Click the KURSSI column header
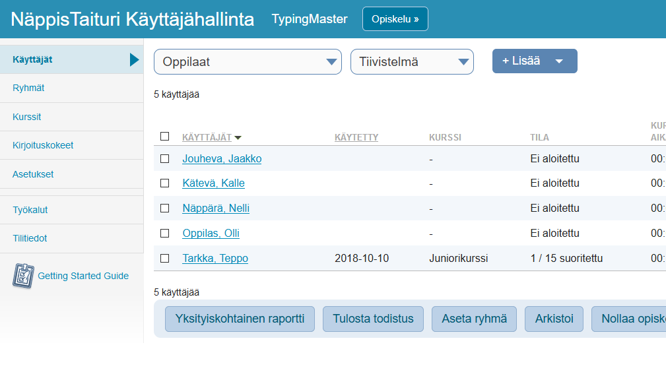The width and height of the screenshot is (666, 384). [x=445, y=138]
